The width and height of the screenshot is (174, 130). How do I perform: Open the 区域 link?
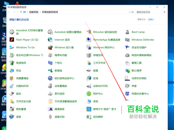[96, 78]
